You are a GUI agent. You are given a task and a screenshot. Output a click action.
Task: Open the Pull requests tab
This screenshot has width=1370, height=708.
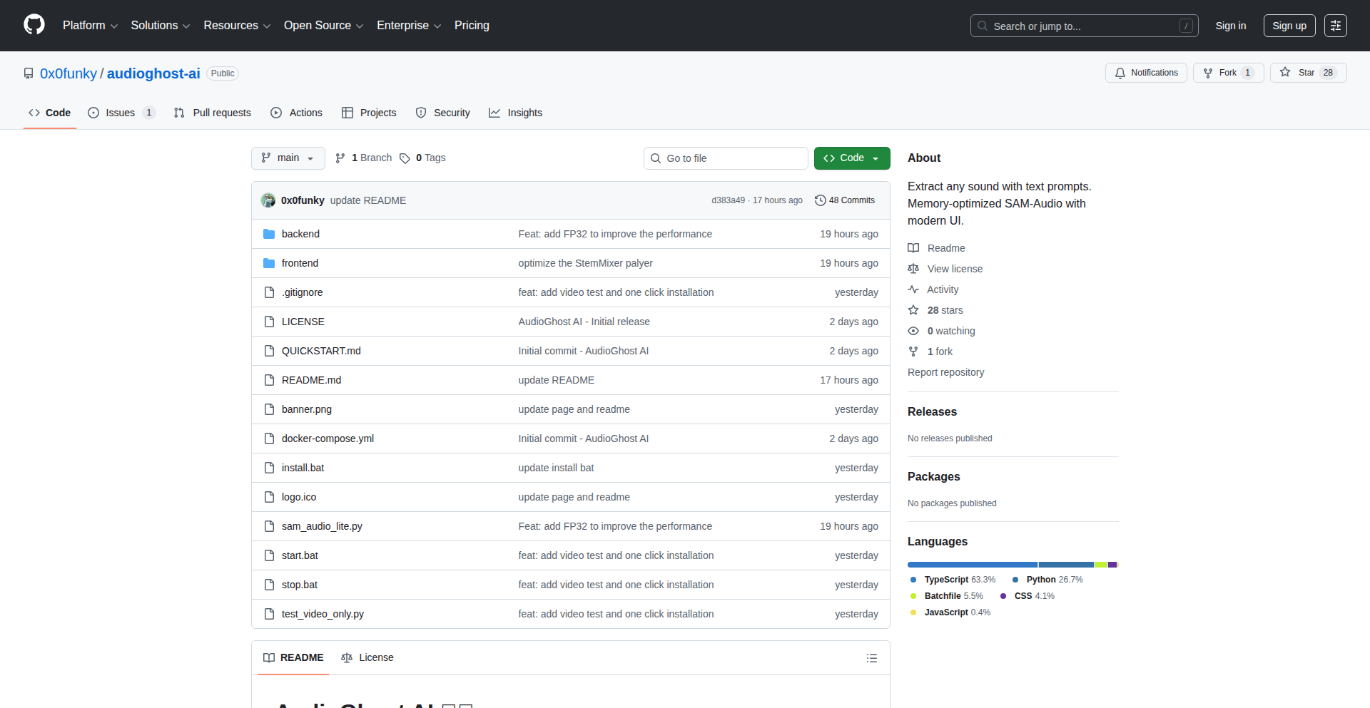(213, 113)
